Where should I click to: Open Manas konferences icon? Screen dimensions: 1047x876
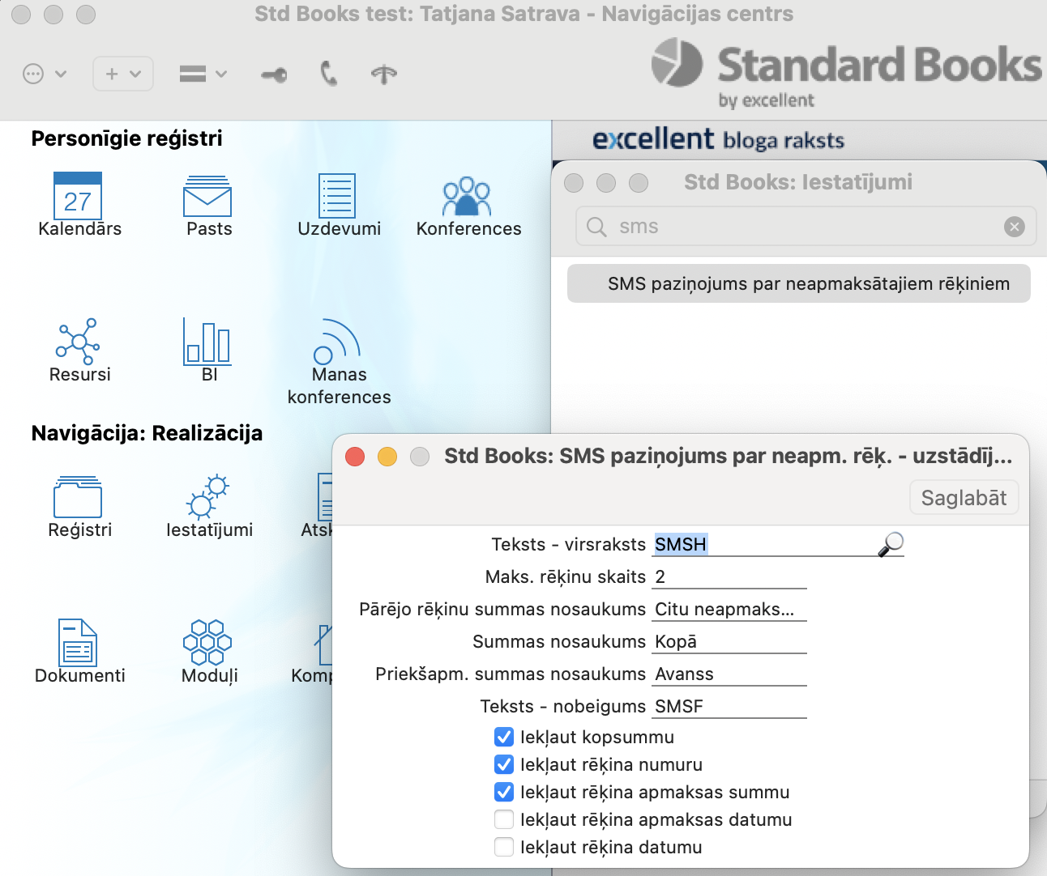pyautogui.click(x=336, y=341)
